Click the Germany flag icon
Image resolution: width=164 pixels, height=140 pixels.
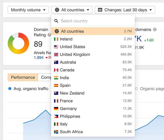[x=56, y=109]
